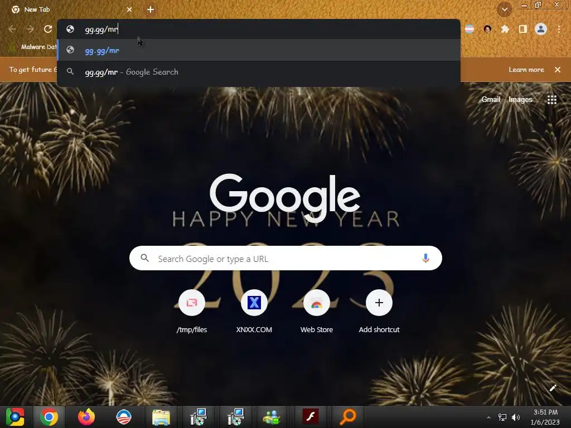This screenshot has width=571, height=428.
Task: Click the reload page icon
Action: 48,29
